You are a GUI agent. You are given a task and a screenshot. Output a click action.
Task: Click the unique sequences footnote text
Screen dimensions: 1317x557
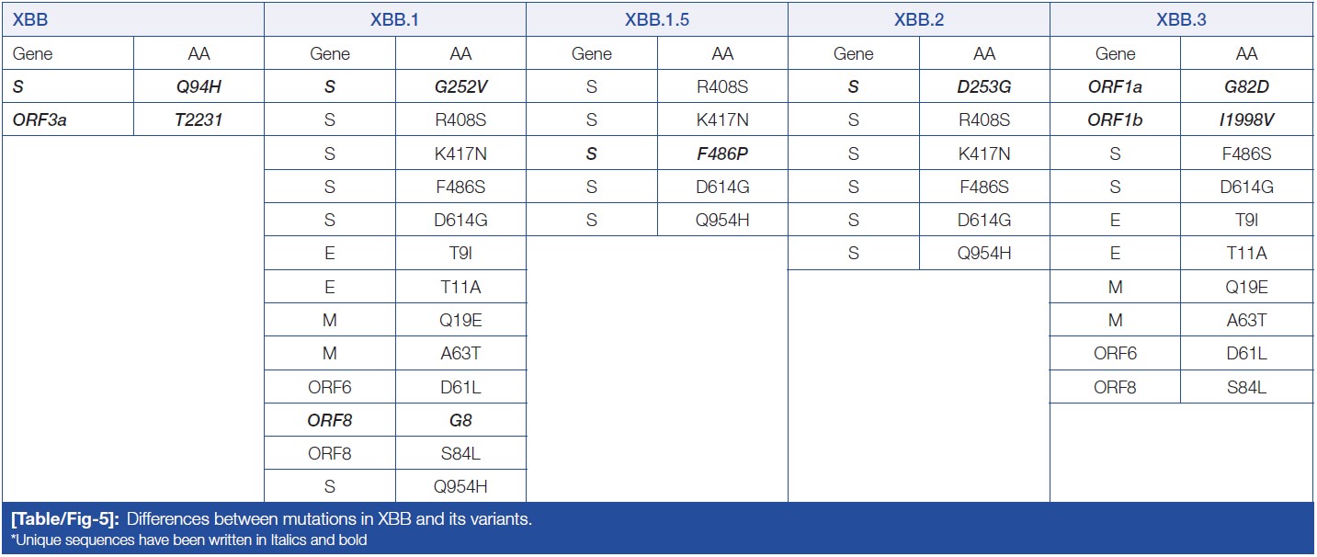(x=188, y=540)
